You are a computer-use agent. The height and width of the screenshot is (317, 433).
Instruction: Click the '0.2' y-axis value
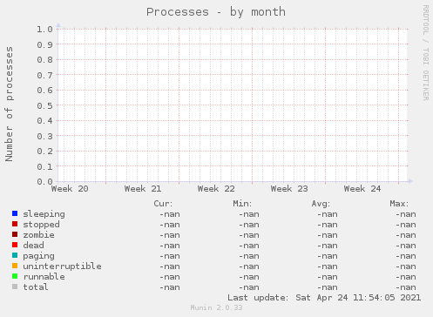44,152
